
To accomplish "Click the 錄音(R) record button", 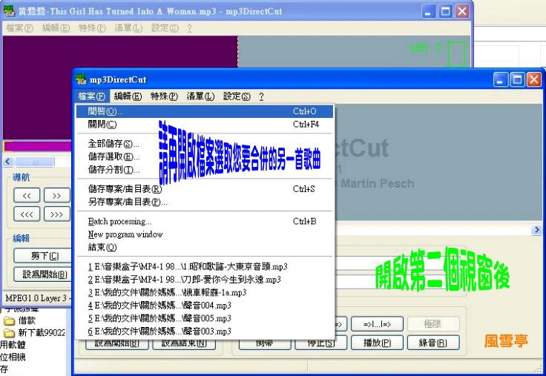I will 432,343.
